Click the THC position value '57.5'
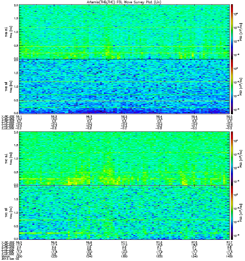This screenshot has height=261, width=245. [x=194, y=242]
